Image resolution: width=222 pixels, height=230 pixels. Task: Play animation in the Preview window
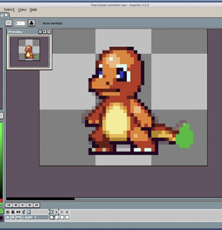click(45, 32)
